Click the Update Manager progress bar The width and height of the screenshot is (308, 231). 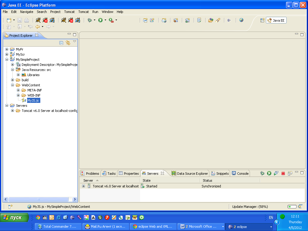coord(292,206)
